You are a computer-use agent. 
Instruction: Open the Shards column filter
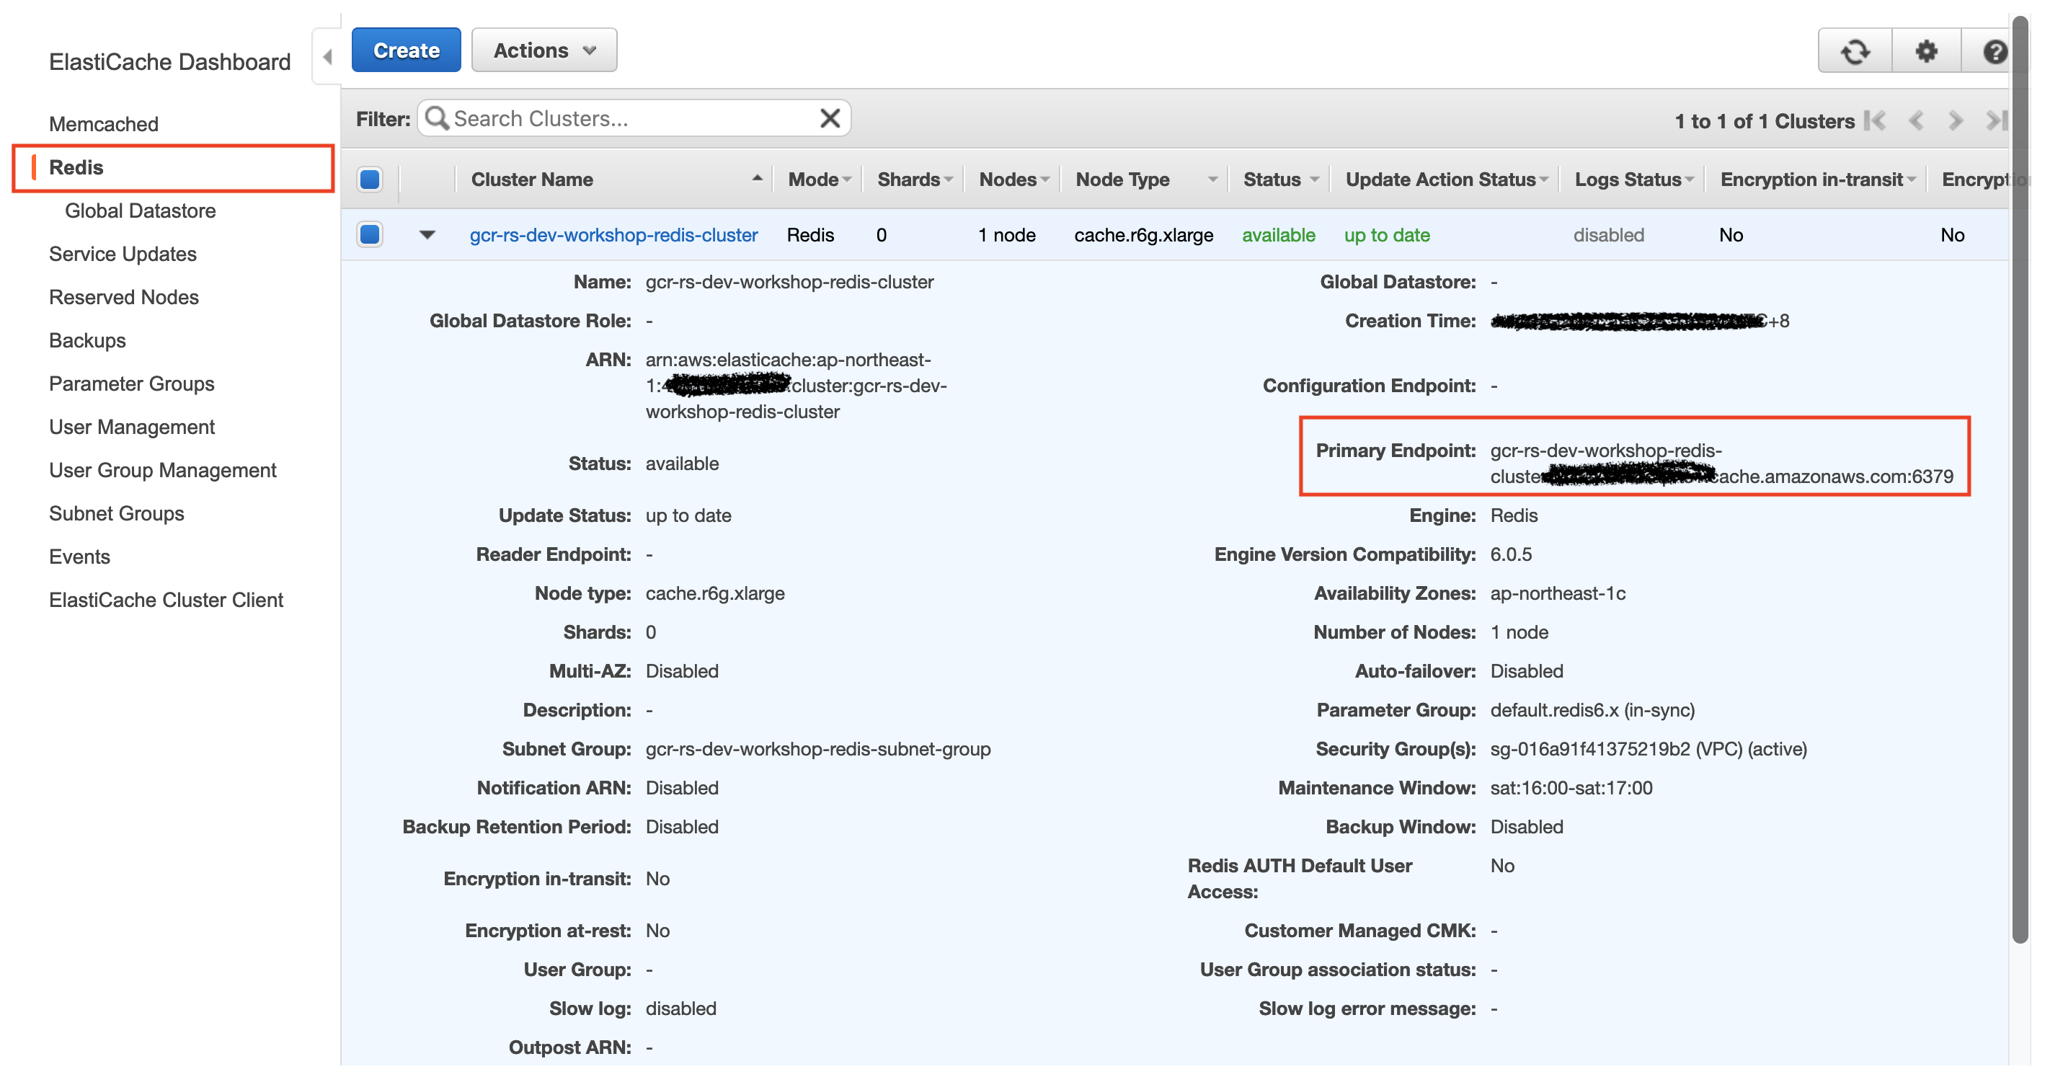(948, 179)
